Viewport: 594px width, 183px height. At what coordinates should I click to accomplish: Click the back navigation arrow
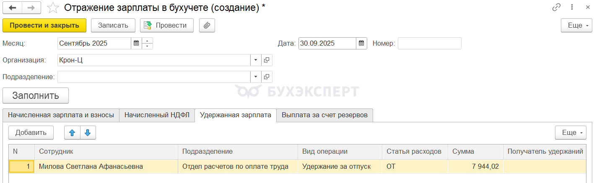point(13,8)
